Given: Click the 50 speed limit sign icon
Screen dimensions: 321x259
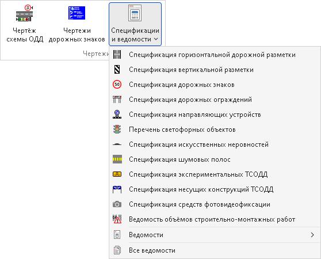Looking at the screenshot, I should coord(117,85).
